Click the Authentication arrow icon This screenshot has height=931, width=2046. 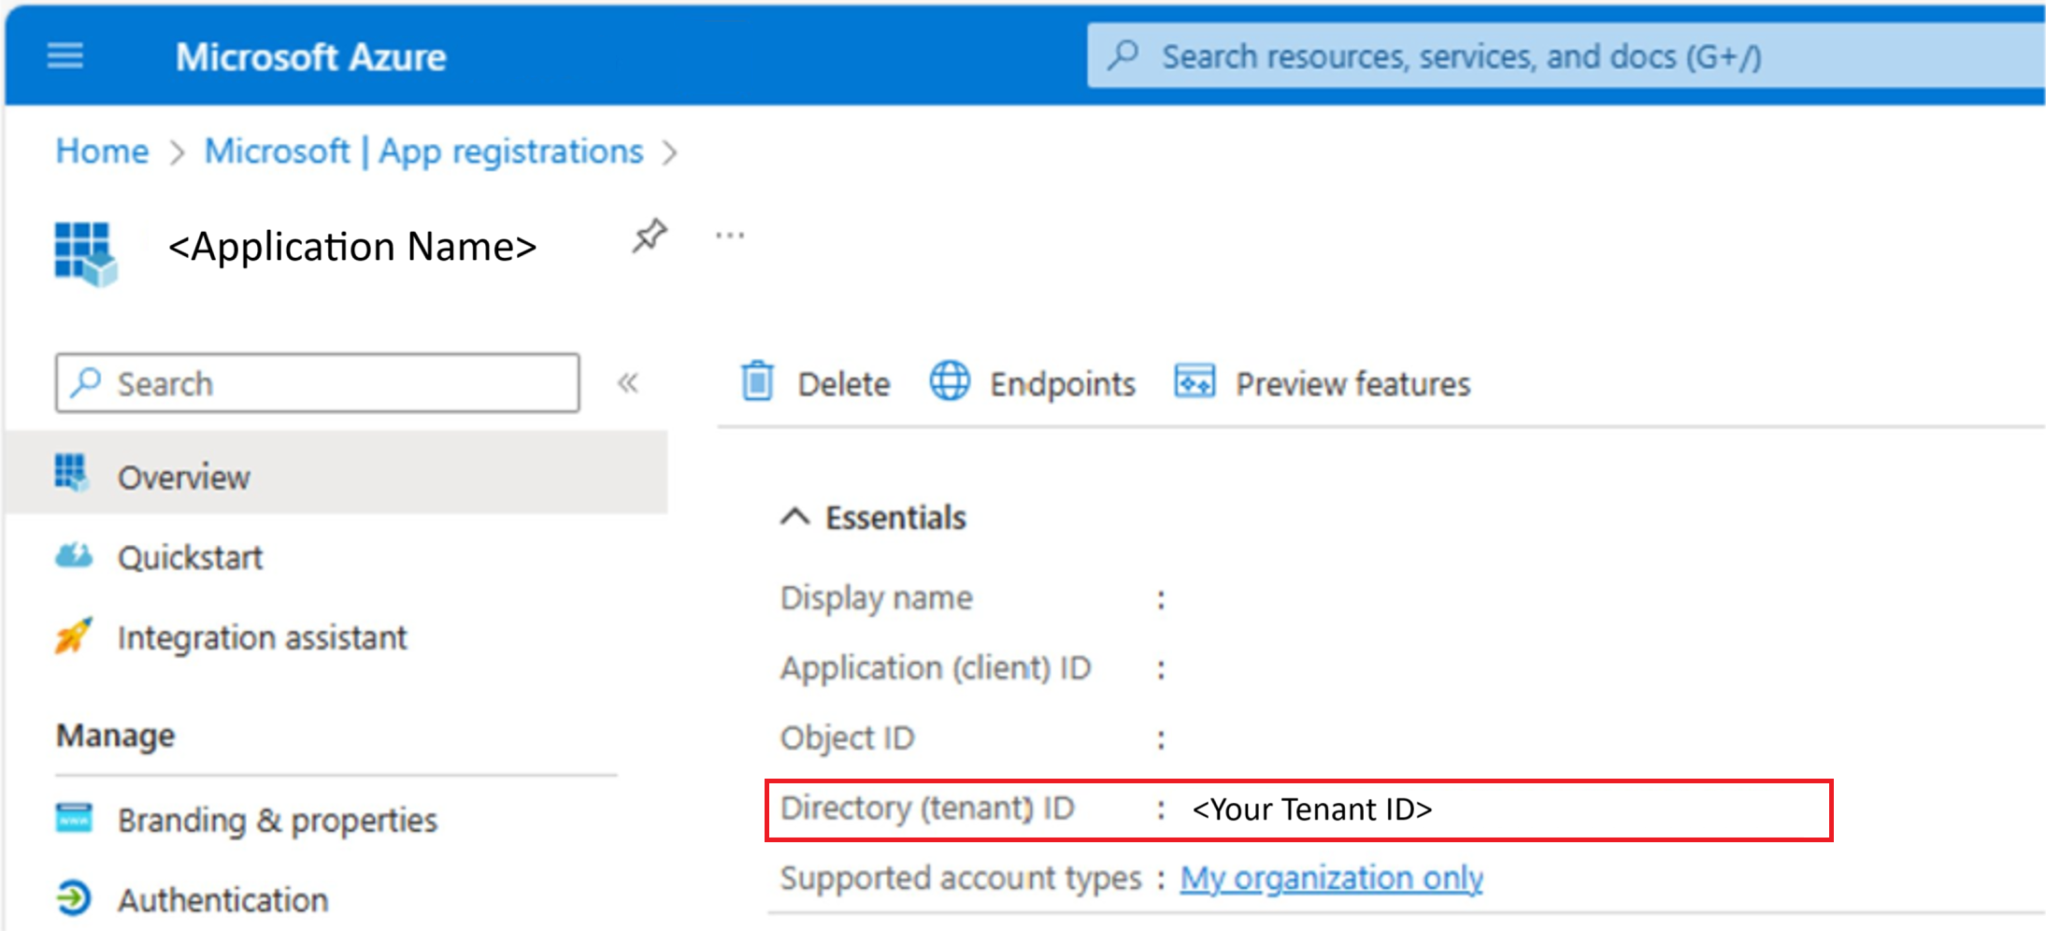pos(73,898)
